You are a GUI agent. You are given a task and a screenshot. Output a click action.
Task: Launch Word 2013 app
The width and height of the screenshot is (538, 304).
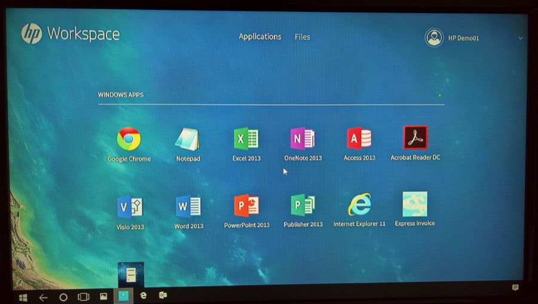[x=188, y=207]
